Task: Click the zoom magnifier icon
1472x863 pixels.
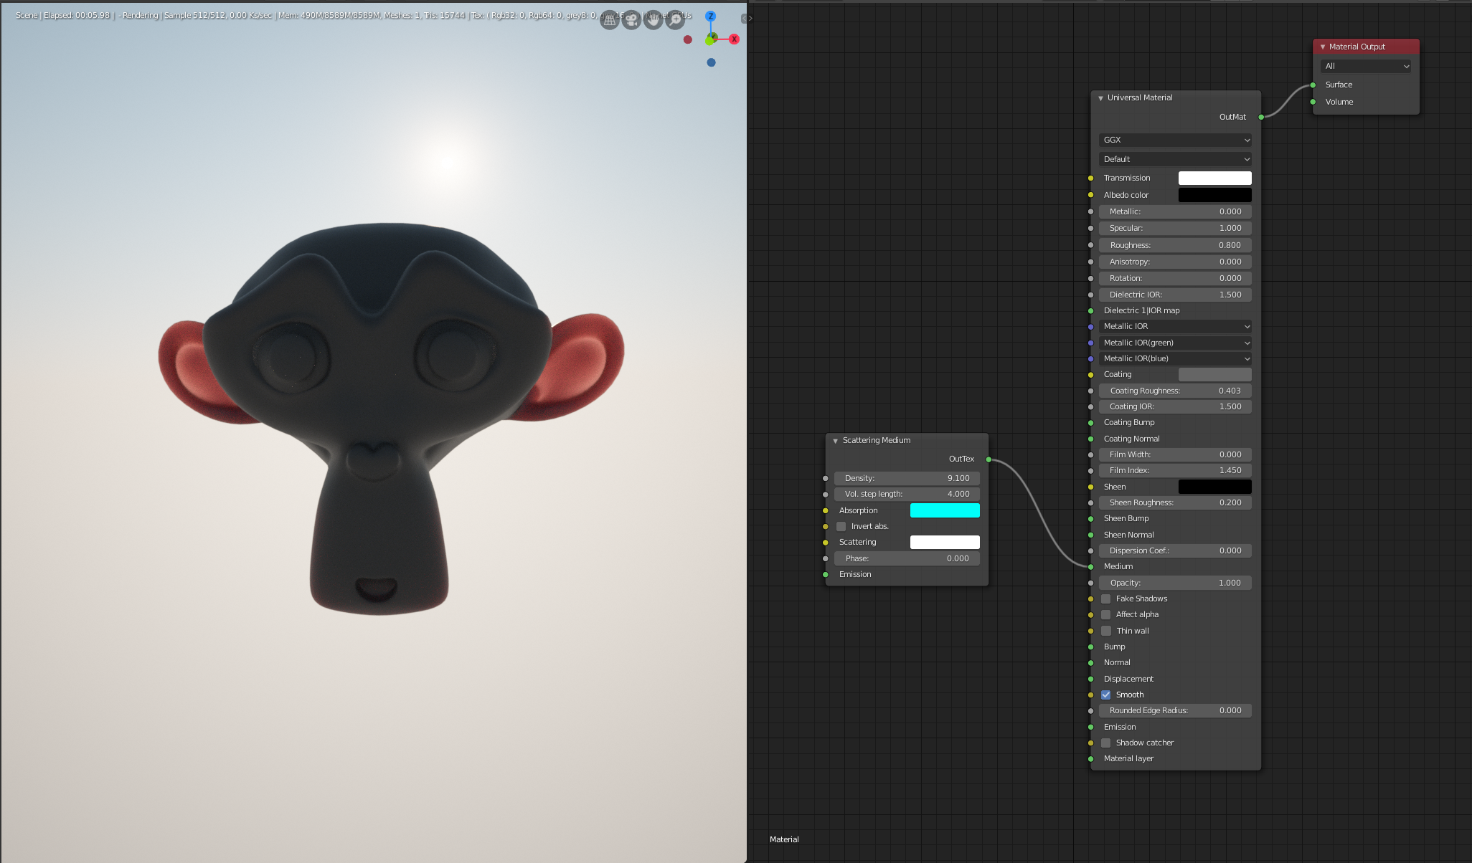Action: coord(675,20)
